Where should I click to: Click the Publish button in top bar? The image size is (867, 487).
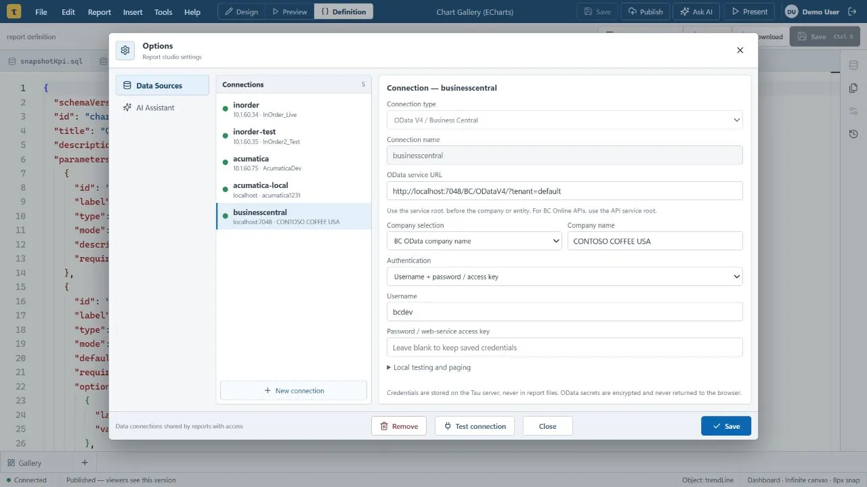tap(645, 11)
